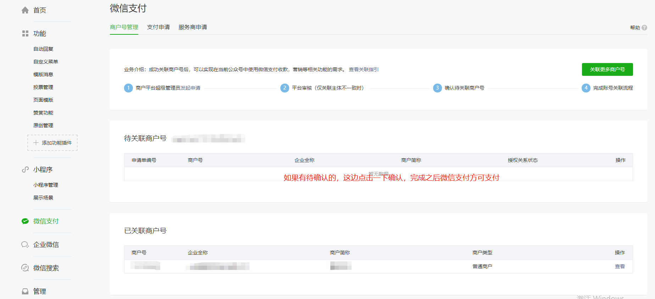Select 自动回复 in the sidebar

coord(43,49)
